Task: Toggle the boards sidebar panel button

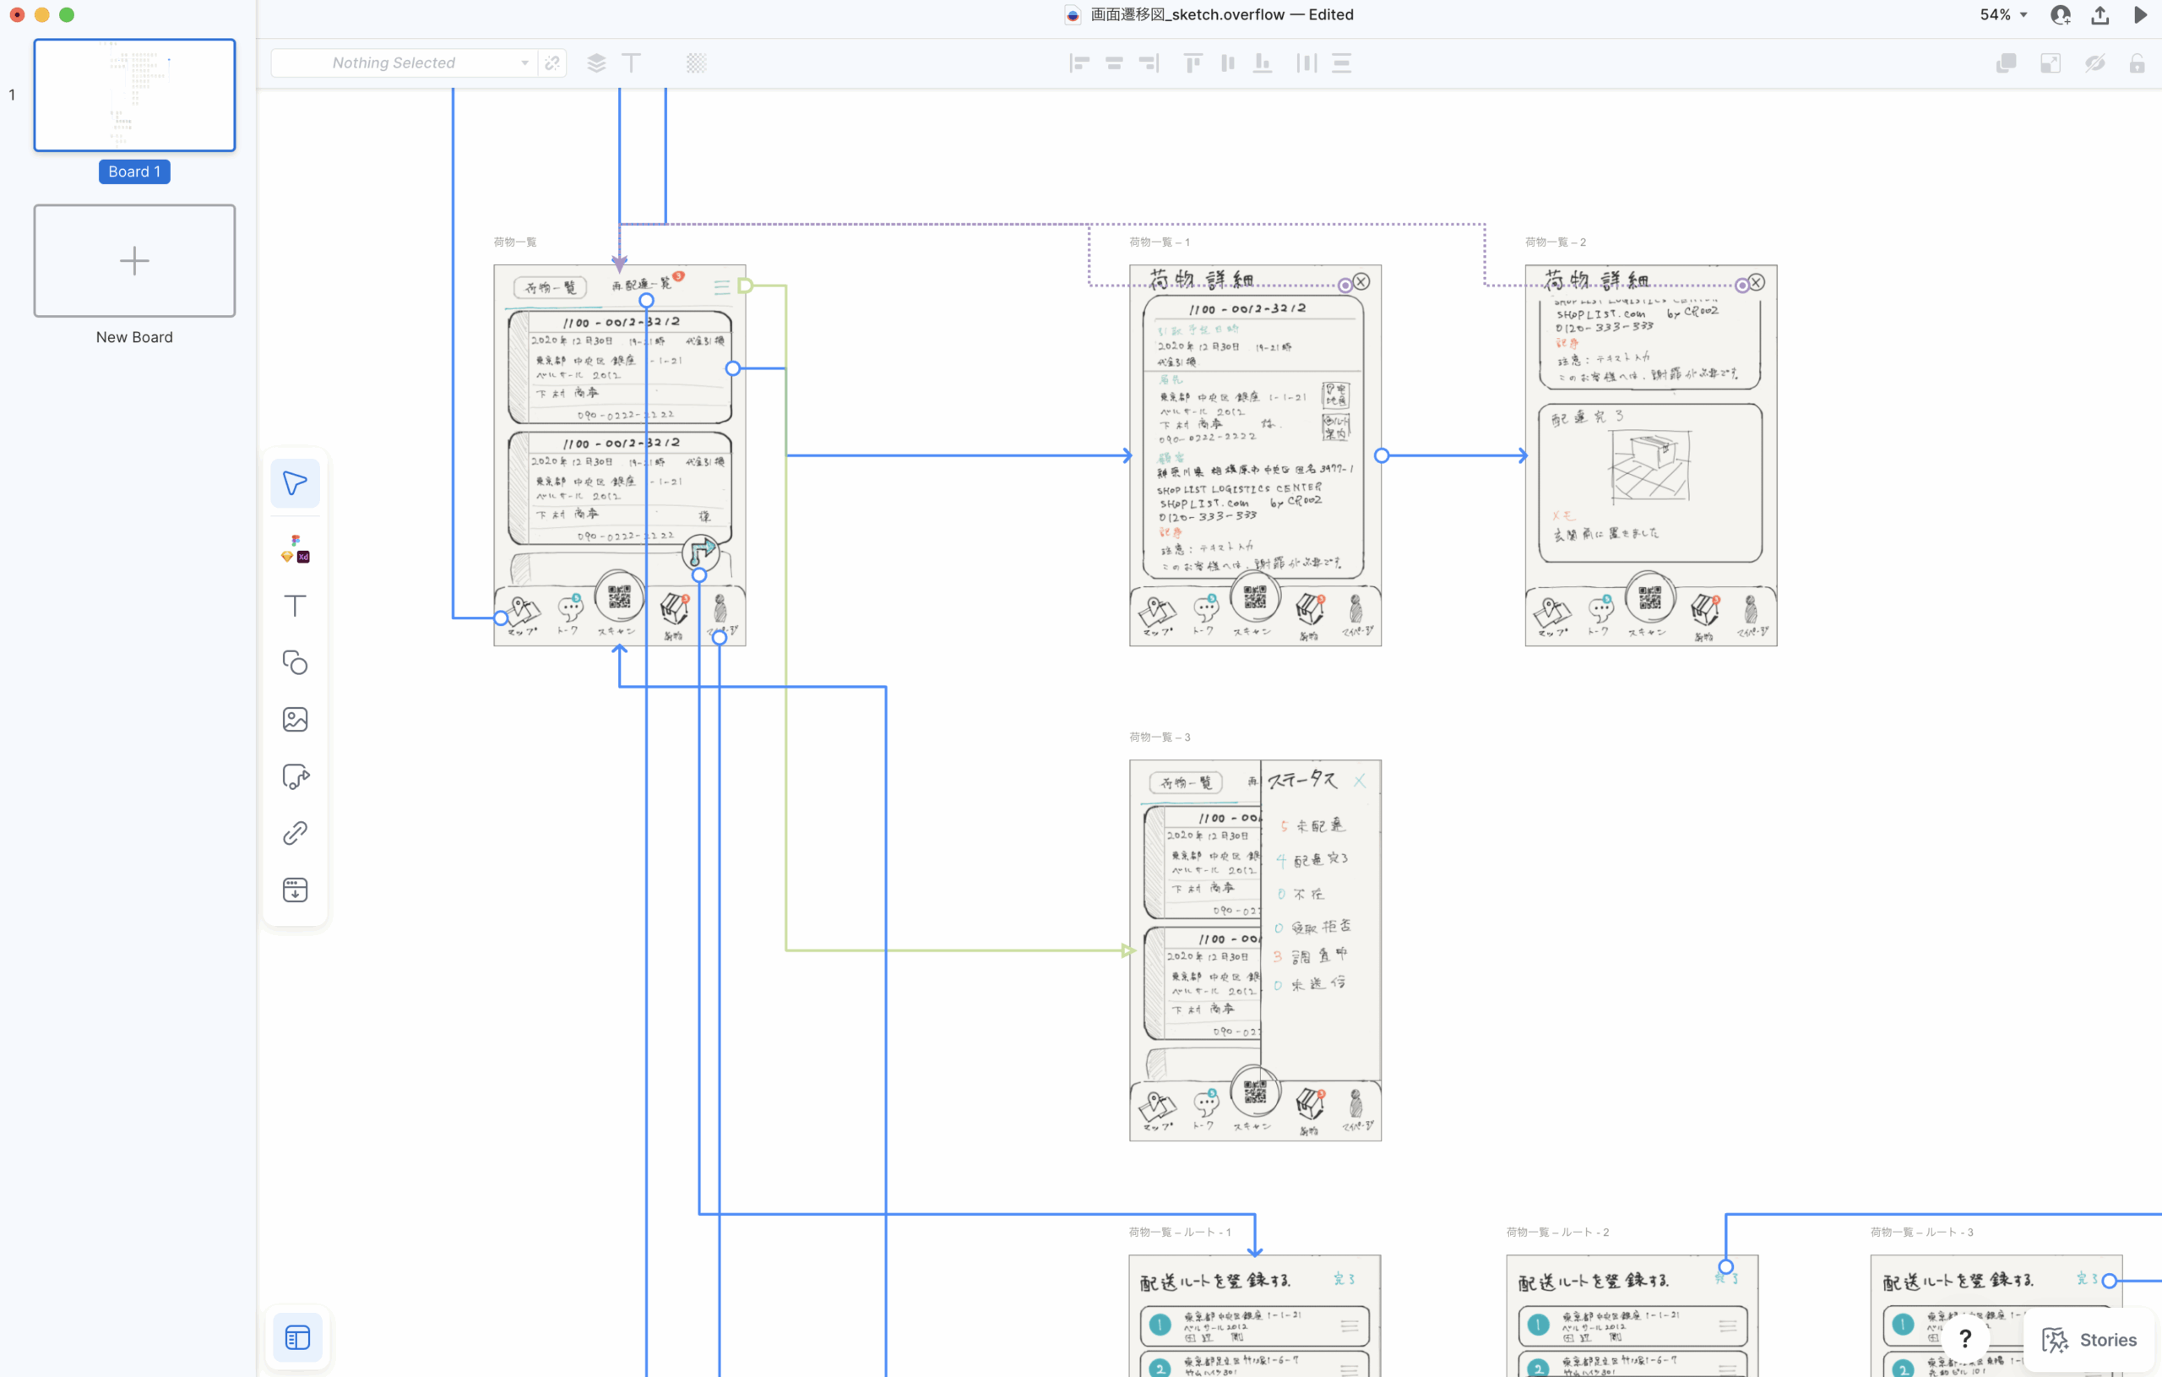Action: [x=297, y=1336]
